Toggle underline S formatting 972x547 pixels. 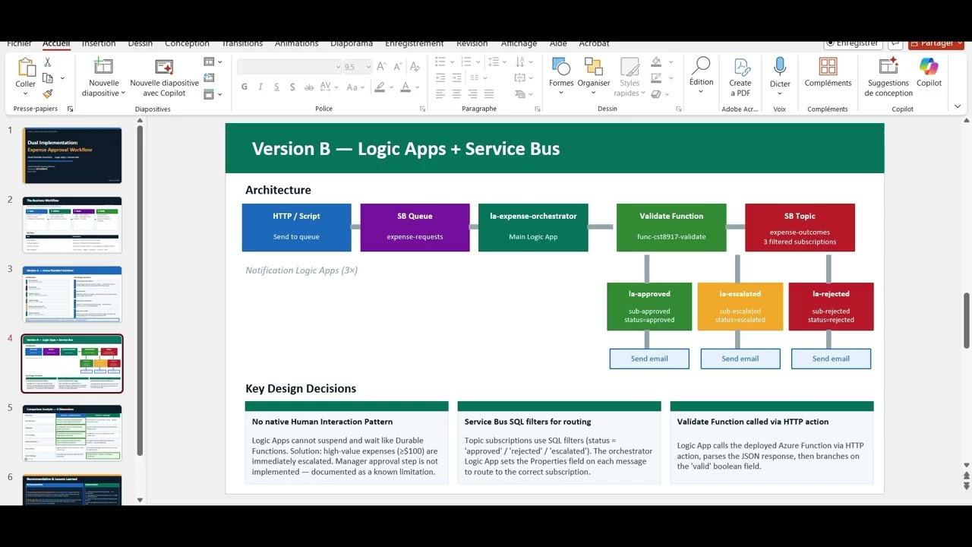click(276, 87)
